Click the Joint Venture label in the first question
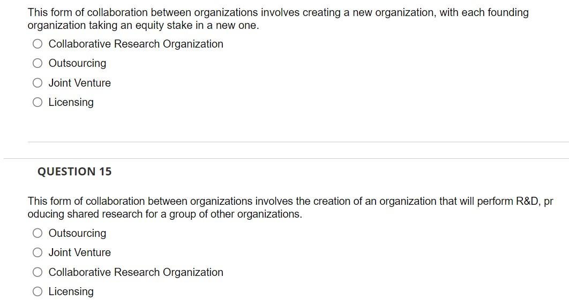569x308 pixels. 79,82
